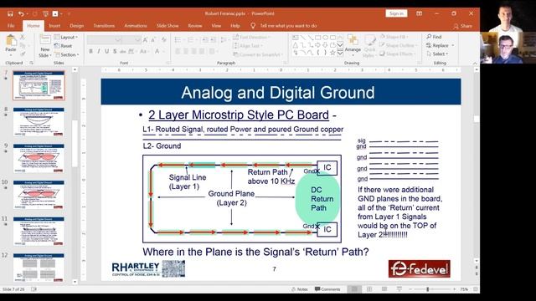Select the oval shape in the gallery
This screenshot has width=536, height=301.
coord(325,37)
